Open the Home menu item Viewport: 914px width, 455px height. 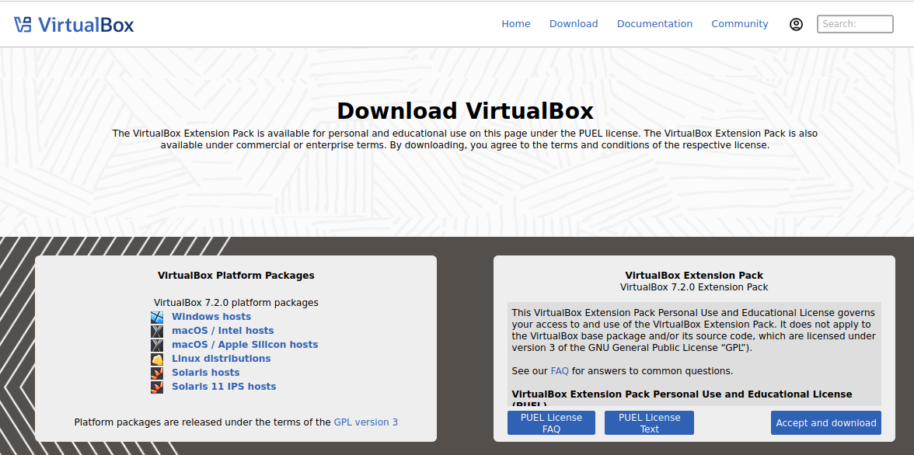coord(516,24)
